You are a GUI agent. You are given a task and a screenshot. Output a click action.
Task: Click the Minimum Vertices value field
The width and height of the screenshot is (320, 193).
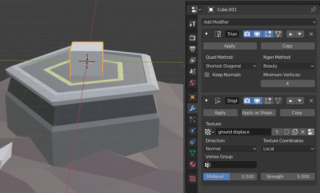(x=288, y=84)
